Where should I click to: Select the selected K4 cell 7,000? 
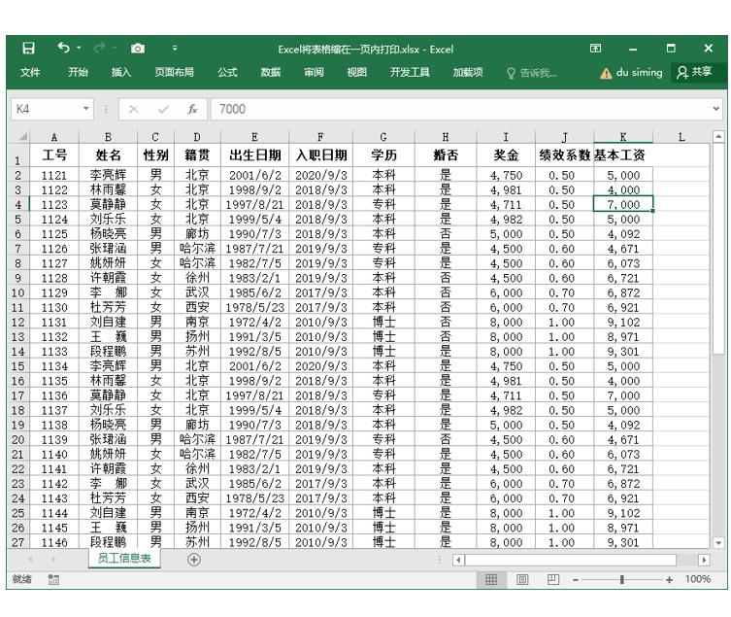623,204
